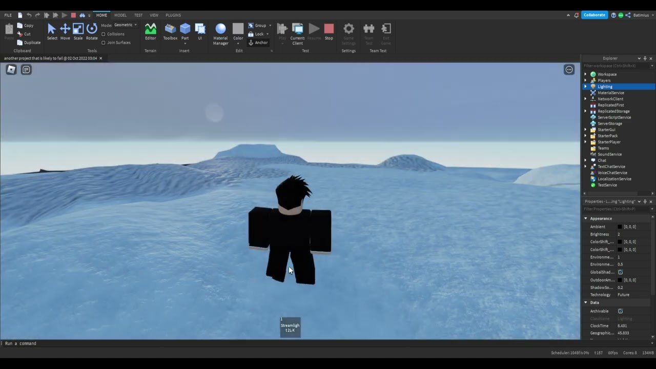Switch to the TEST ribbon tab

click(138, 15)
